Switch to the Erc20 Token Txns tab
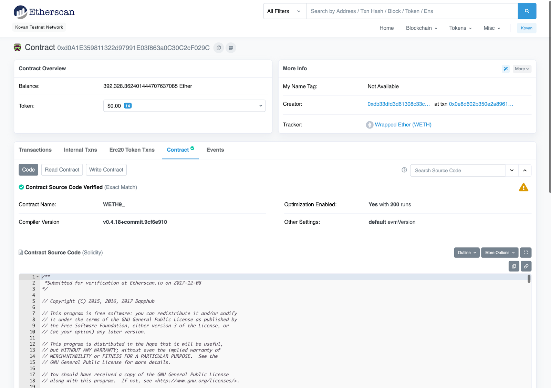This screenshot has height=388, width=551. (x=132, y=150)
